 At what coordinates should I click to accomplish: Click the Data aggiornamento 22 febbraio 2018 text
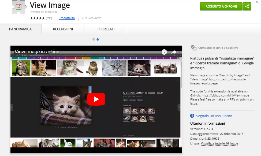coord(217,134)
